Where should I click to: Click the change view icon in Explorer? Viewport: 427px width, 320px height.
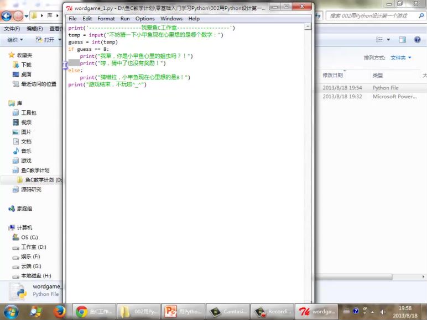379,40
